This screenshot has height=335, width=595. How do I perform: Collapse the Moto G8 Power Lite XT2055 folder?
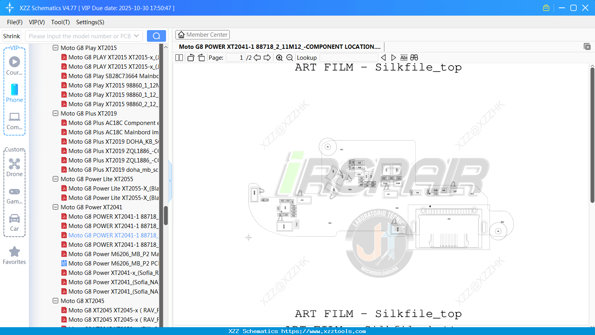coord(55,179)
